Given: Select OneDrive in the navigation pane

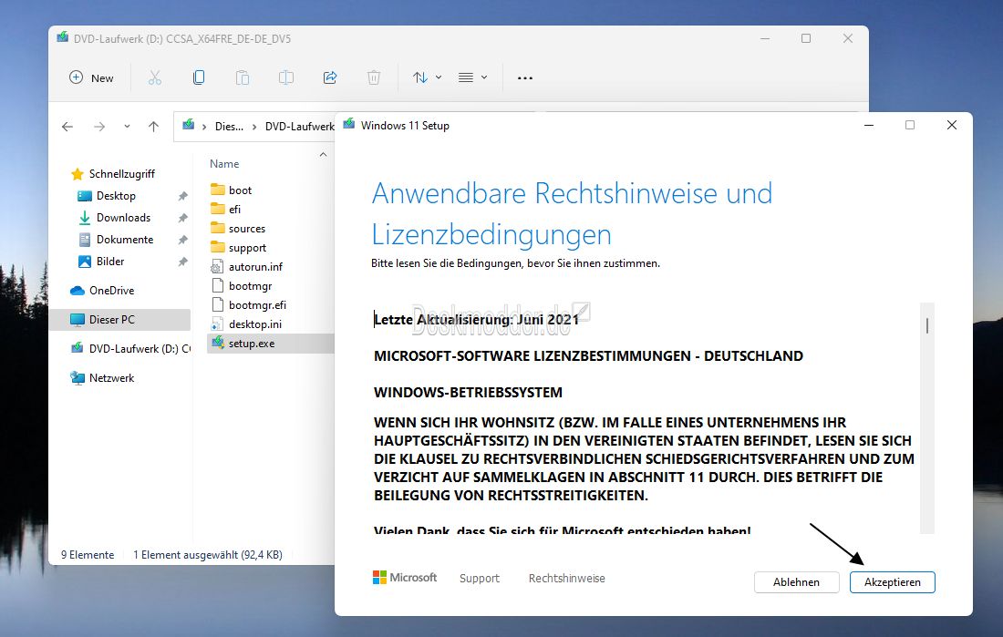Looking at the screenshot, I should [111, 291].
